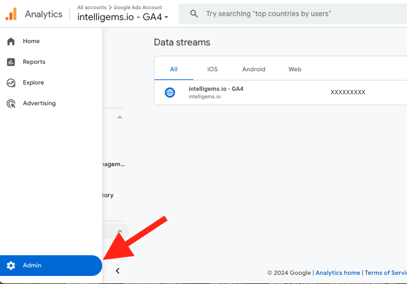407x284 pixels.
Task: Click the web stream globe icon
Action: [170, 92]
